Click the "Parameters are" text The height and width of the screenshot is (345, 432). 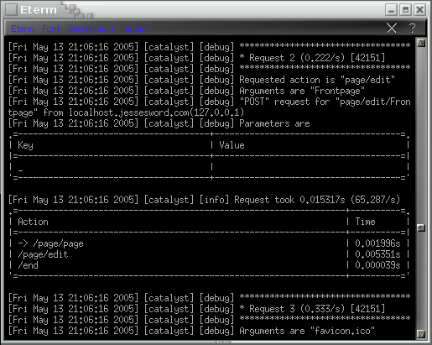274,123
